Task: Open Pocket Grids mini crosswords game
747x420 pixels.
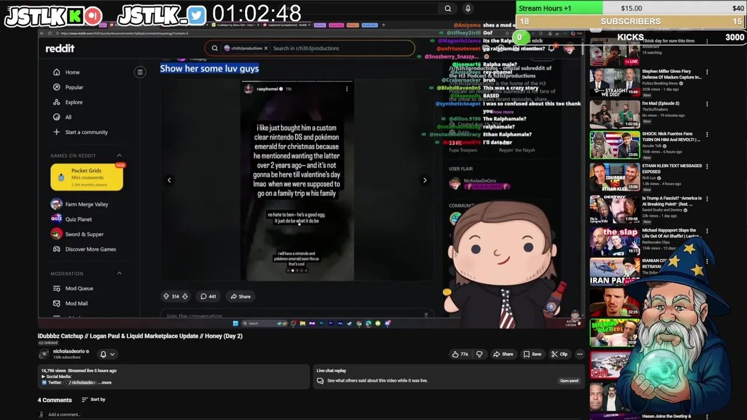Action: 87,177
